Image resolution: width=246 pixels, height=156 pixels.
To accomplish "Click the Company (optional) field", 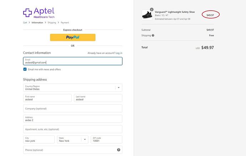I will pyautogui.click(x=73, y=108).
